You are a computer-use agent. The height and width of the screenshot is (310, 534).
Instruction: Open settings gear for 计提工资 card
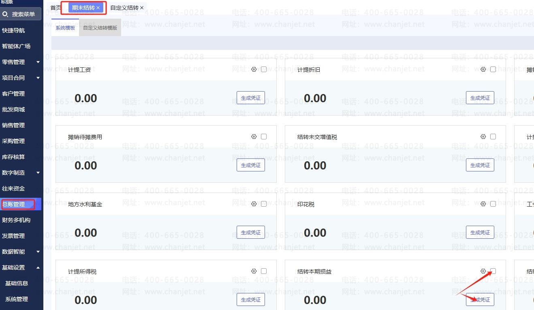pyautogui.click(x=254, y=69)
